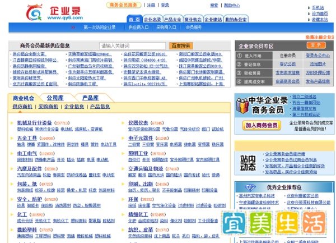The image size is (336, 243).
Task: Open the 产品大全 tab
Action: click(x=172, y=20)
